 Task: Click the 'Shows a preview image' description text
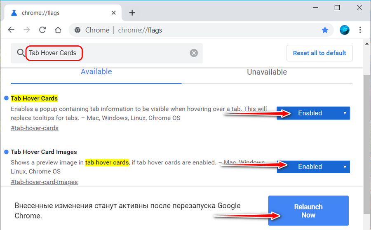138,167
